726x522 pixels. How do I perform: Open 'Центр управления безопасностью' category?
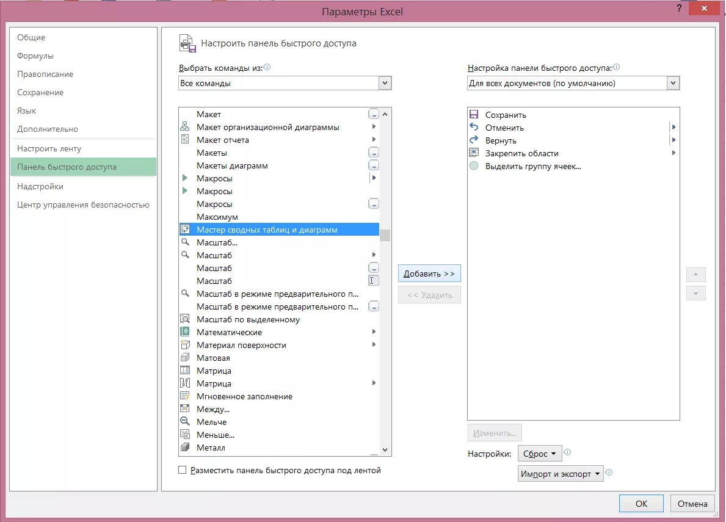[x=83, y=205]
